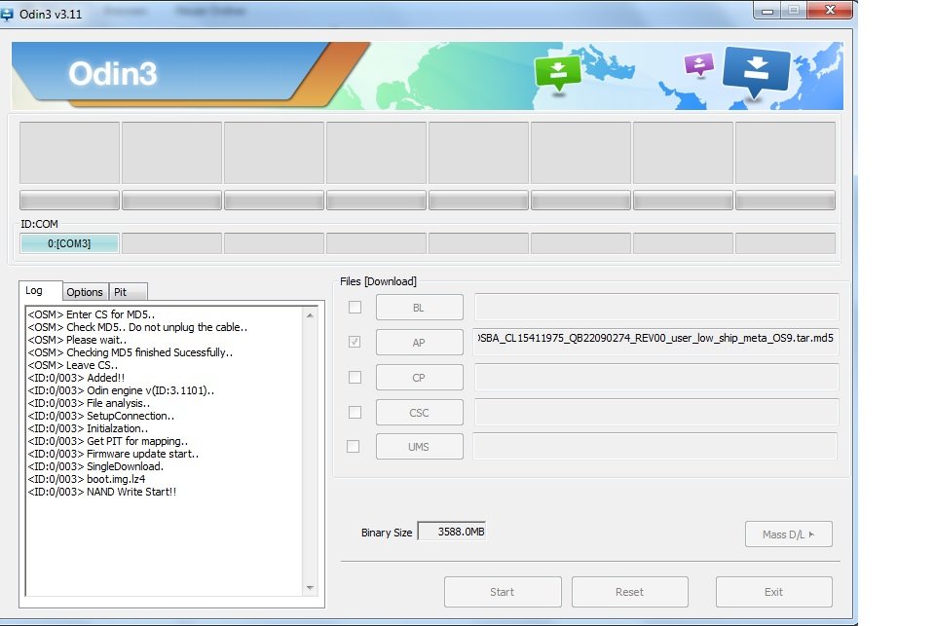This screenshot has height=626, width=935.
Task: Click the AP file path field
Action: 656,342
